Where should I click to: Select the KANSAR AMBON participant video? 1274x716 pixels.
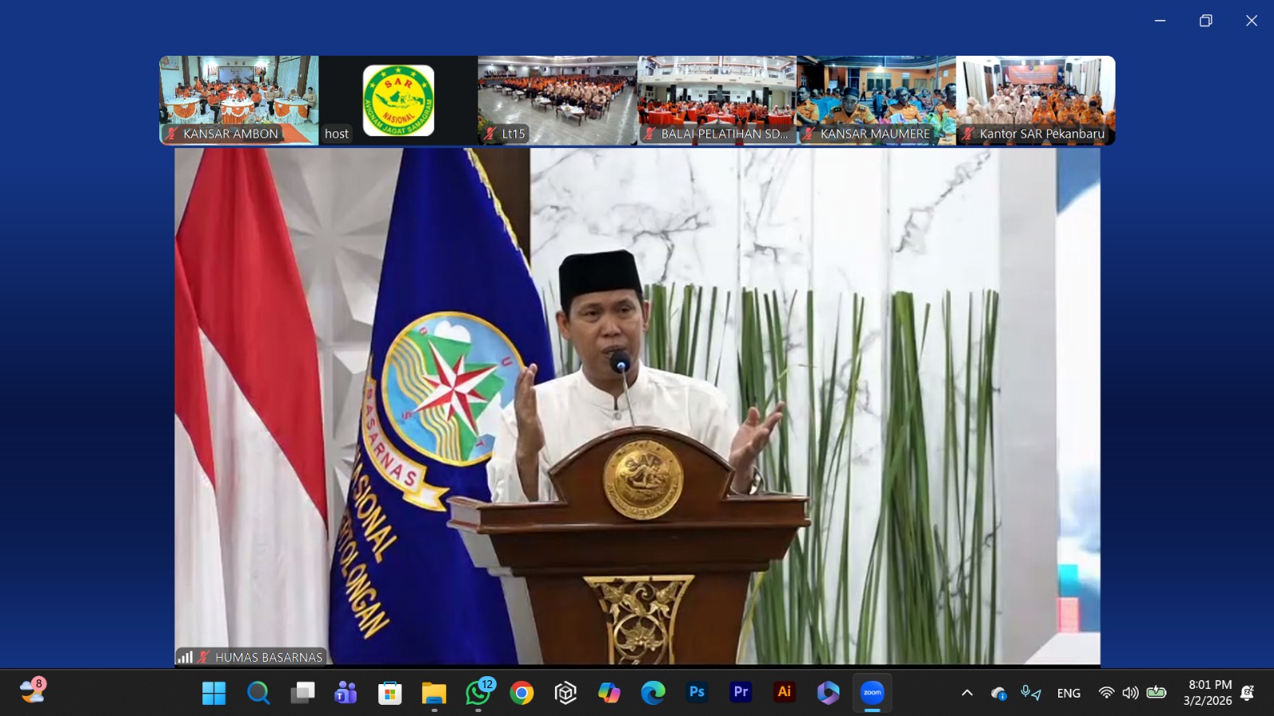(x=239, y=100)
